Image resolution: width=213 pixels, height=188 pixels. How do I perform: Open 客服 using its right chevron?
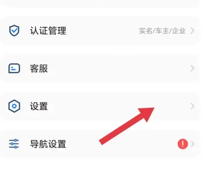193,68
